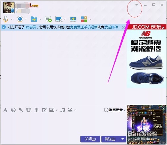Screen dimensions: 167x145
Task: Click 免费发送手机短信 link
Action: point(84,27)
